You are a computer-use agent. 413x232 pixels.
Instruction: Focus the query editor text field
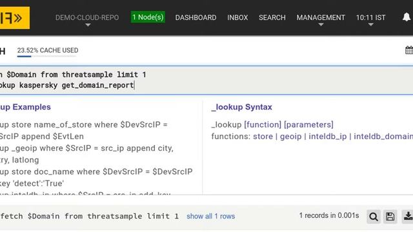tap(206, 80)
